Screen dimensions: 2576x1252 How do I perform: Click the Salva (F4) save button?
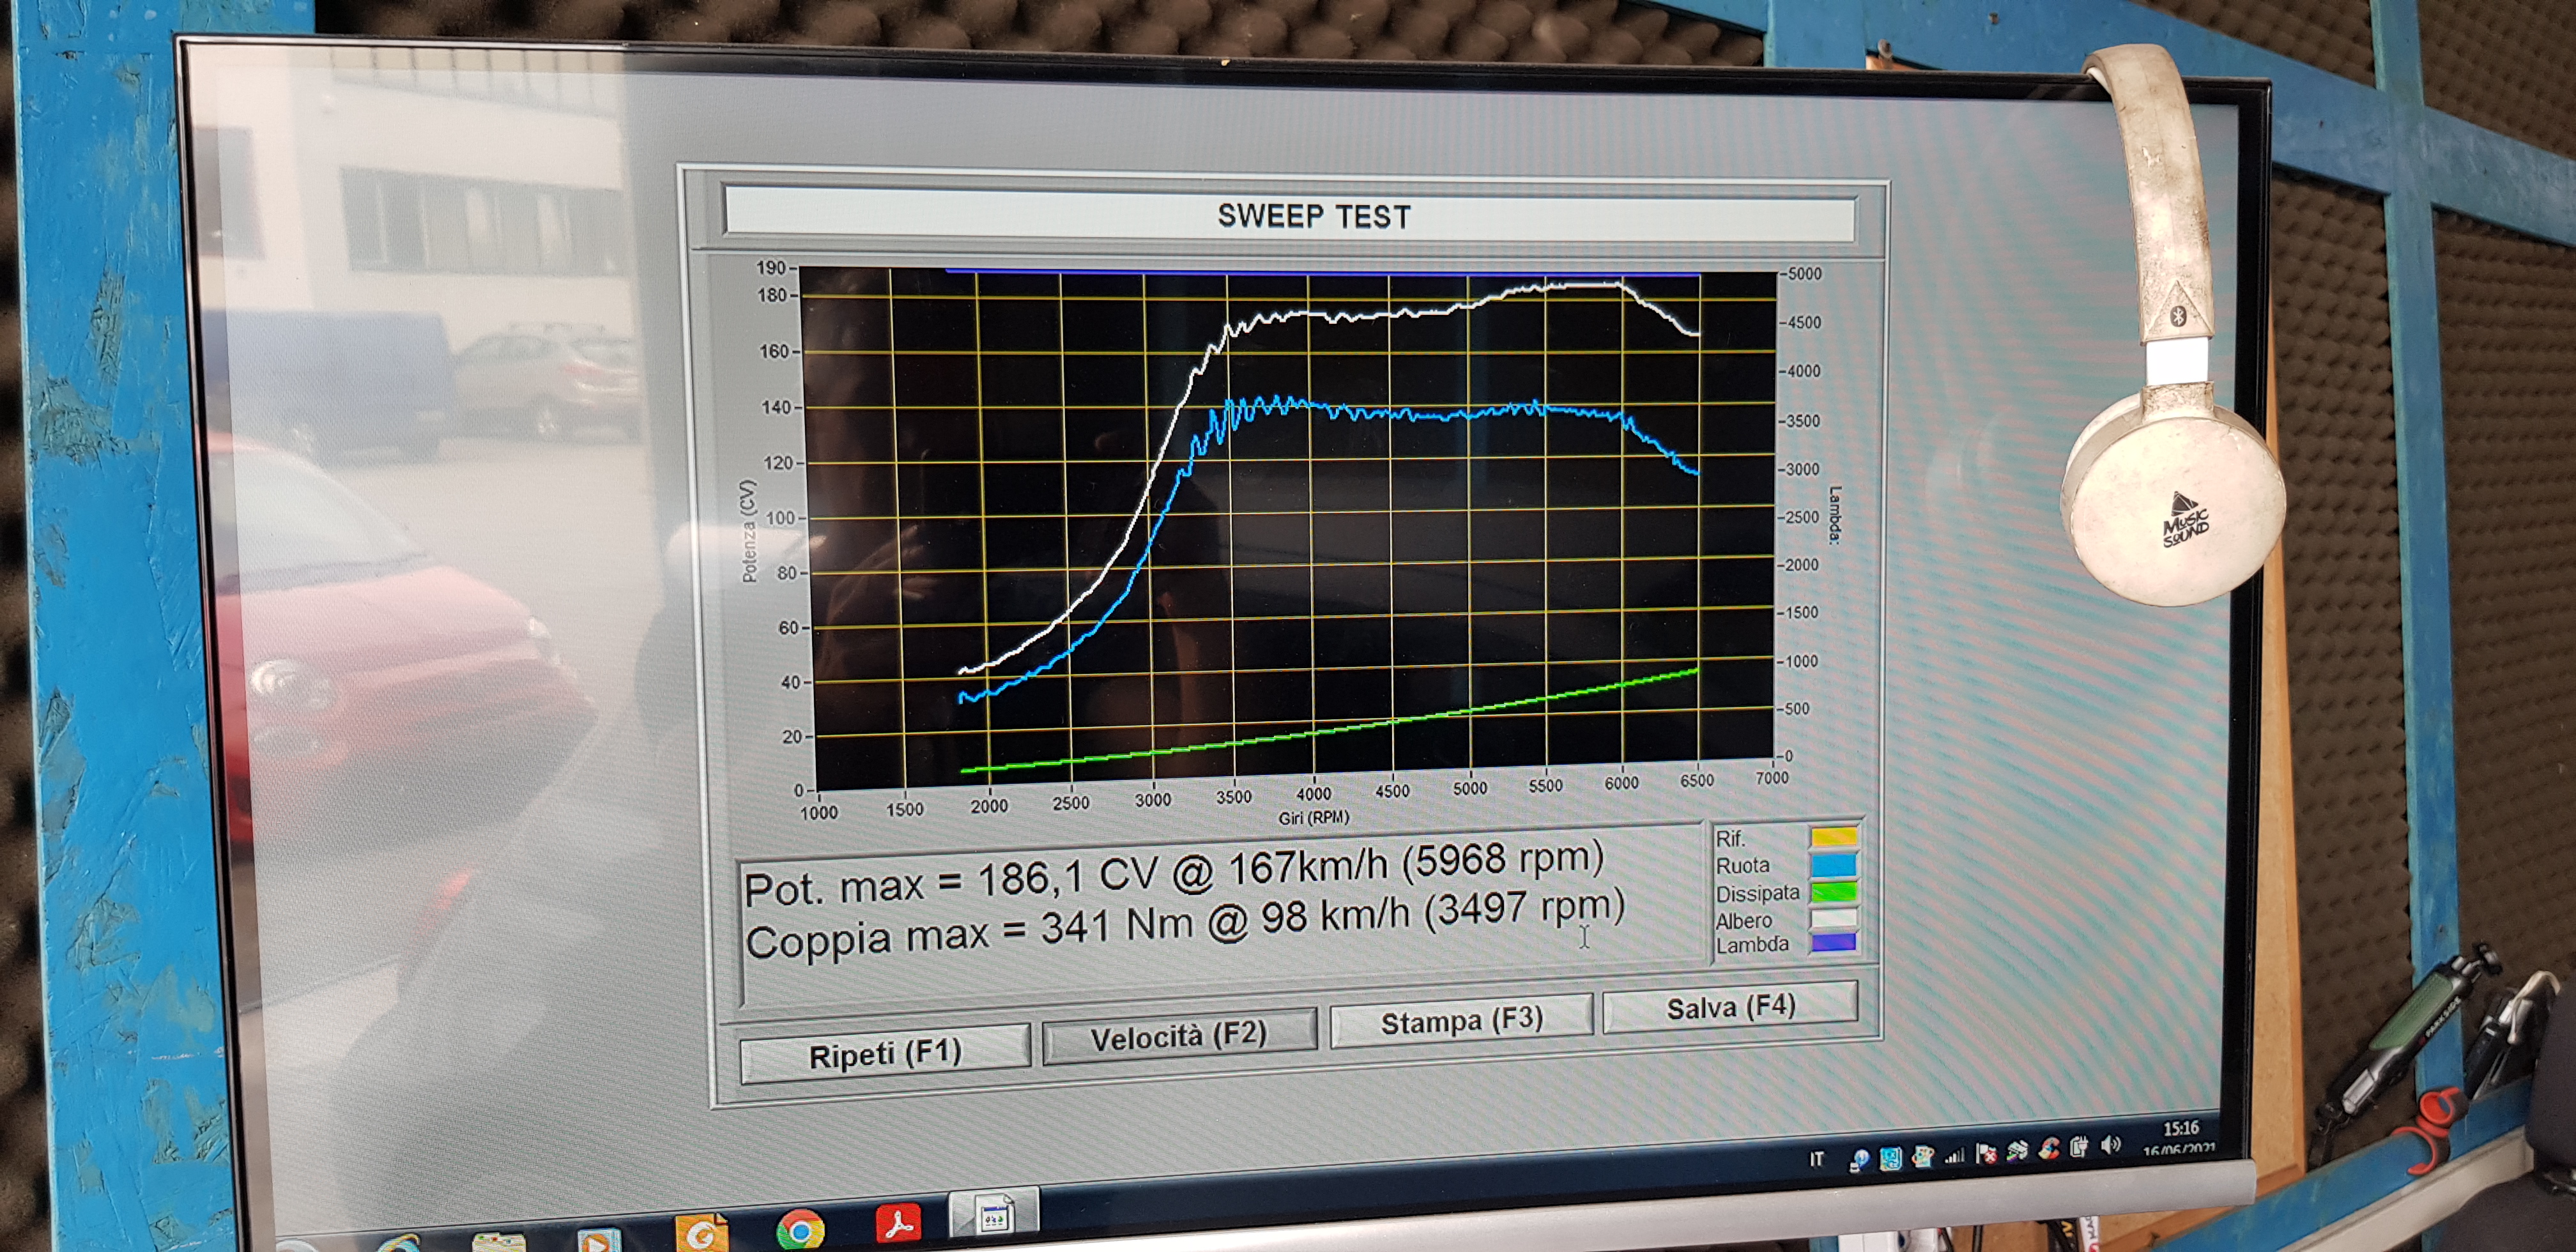(1730, 1007)
